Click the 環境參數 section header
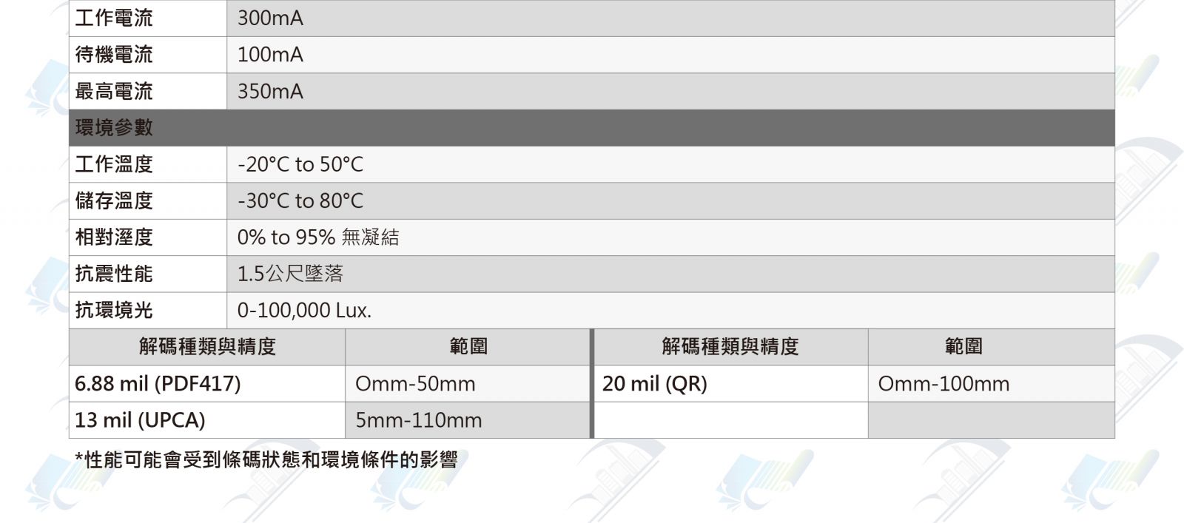1184x523 pixels. [x=592, y=128]
